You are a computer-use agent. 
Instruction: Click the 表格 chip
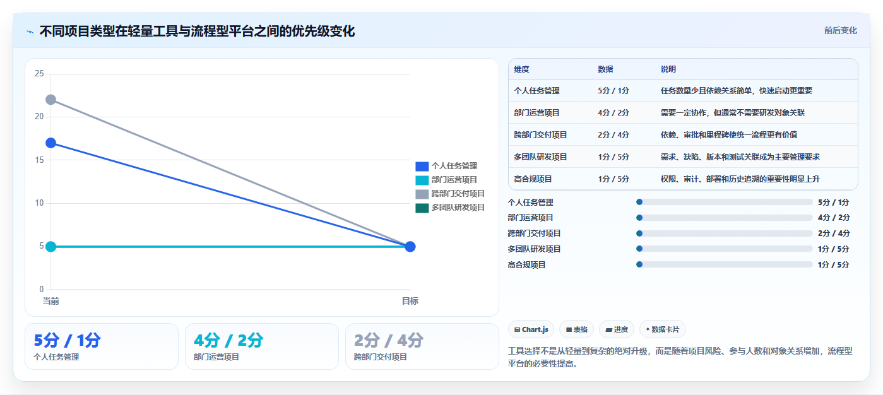[x=577, y=329]
